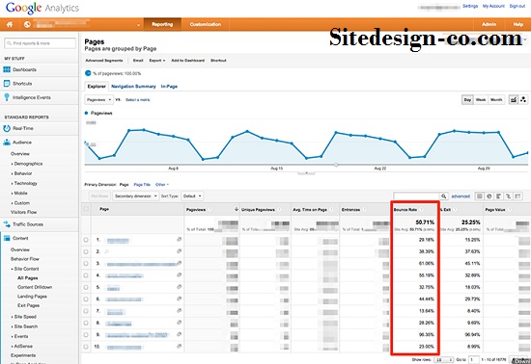Click the table search input field
The width and height of the screenshot is (531, 364).
416,196
